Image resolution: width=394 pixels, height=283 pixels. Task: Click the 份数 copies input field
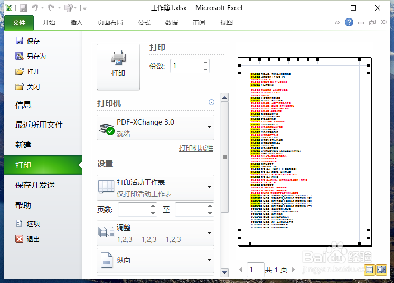click(186, 66)
